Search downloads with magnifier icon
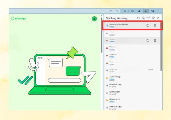This screenshot has width=171, height=120. 144,18
